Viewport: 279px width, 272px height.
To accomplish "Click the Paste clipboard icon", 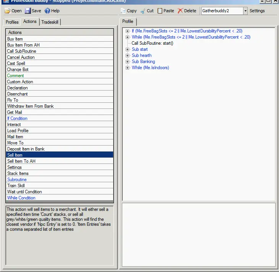I will click(x=160, y=11).
